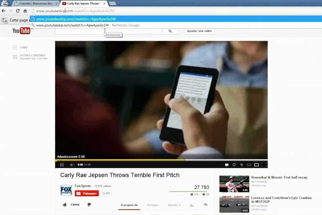Click the yellow advertisement progress bar
The height and width of the screenshot is (215, 322).
(x=120, y=160)
